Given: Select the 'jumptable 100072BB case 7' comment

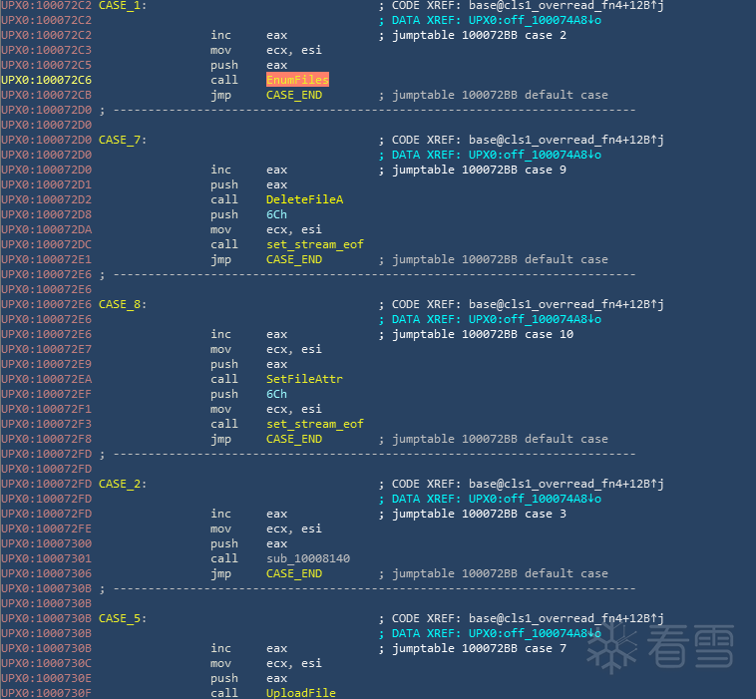Looking at the screenshot, I should (480, 648).
